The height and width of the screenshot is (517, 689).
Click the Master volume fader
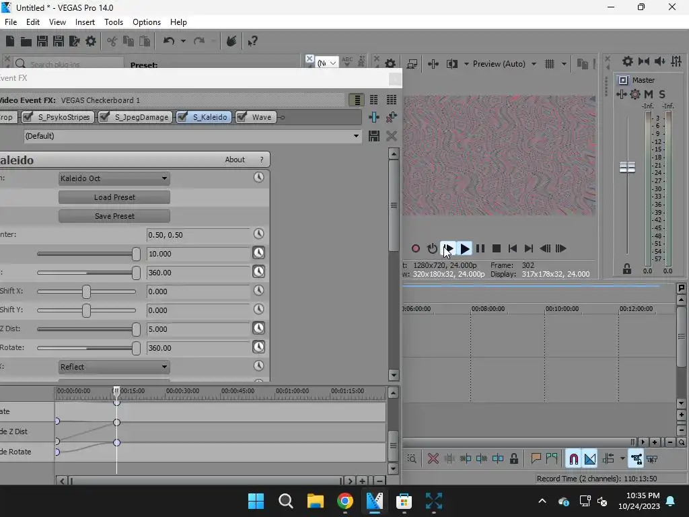[x=627, y=168]
